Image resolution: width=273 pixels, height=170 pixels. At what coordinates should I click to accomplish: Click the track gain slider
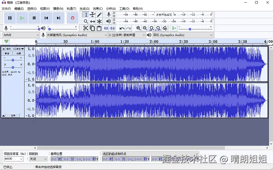tap(13, 60)
